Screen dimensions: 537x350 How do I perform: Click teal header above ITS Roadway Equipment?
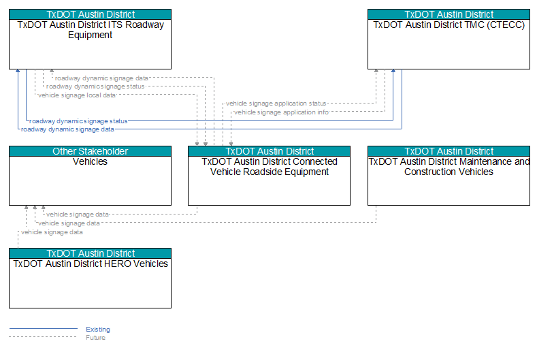90,14
